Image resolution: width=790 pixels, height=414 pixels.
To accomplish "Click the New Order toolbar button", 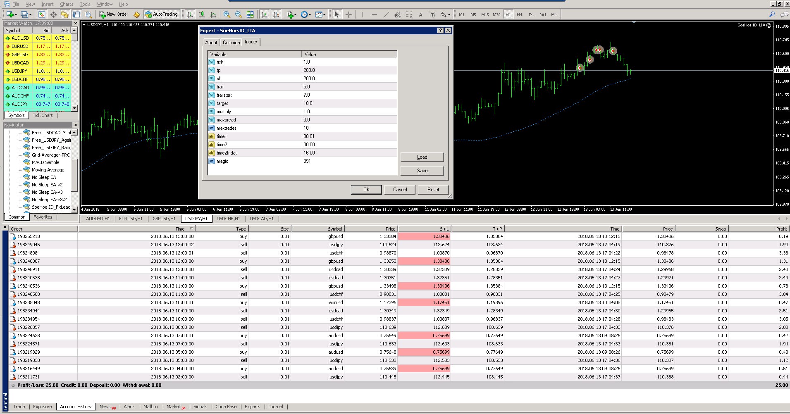I will (114, 14).
